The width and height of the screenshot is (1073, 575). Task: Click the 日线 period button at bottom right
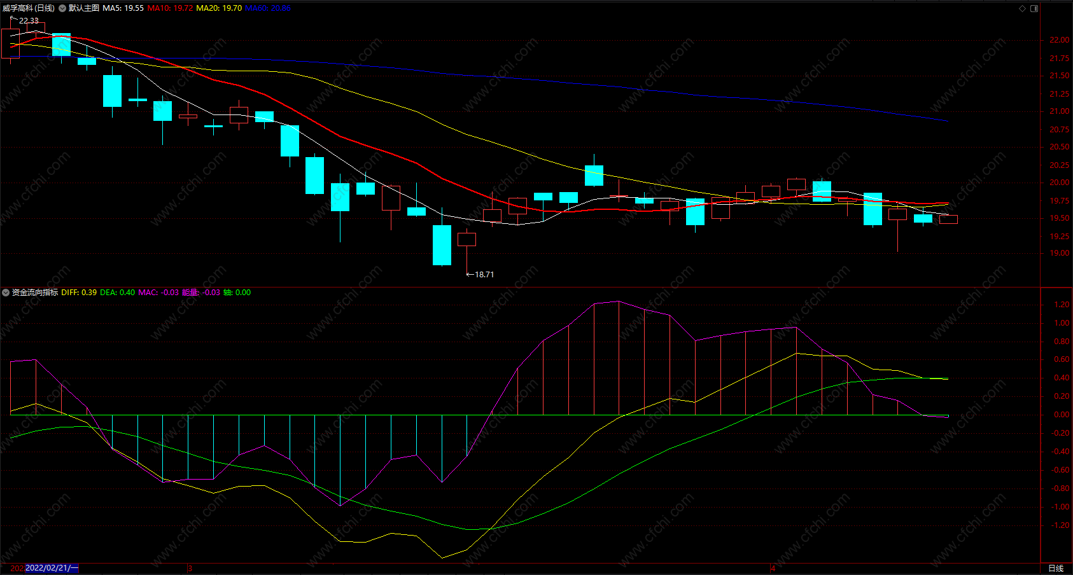pos(1056,568)
